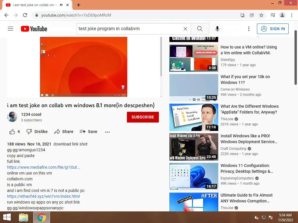Open the network tray icon

(x=264, y=217)
